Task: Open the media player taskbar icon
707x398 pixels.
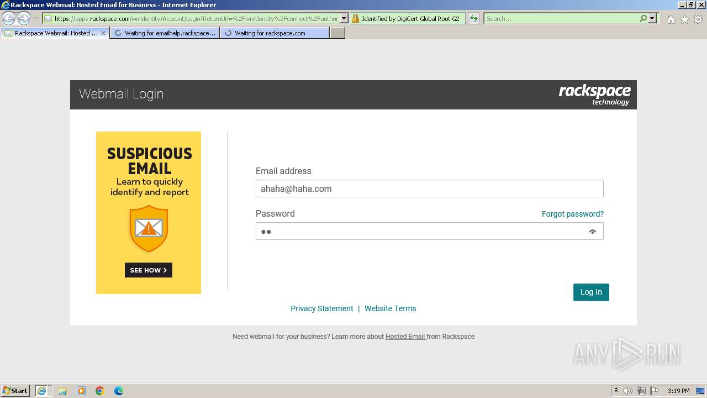Action: (x=81, y=391)
